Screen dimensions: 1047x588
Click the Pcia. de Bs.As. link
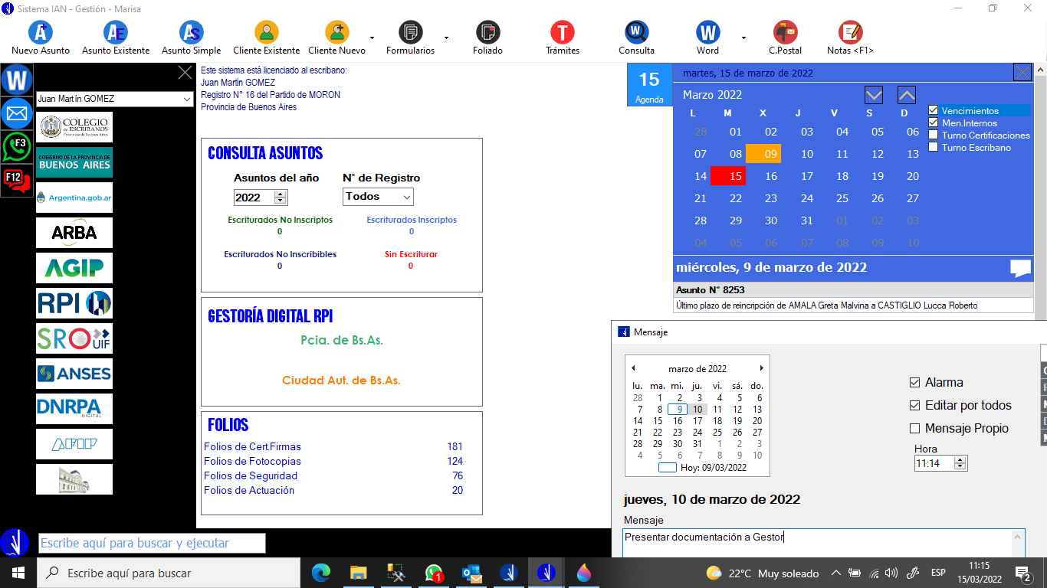[342, 341]
